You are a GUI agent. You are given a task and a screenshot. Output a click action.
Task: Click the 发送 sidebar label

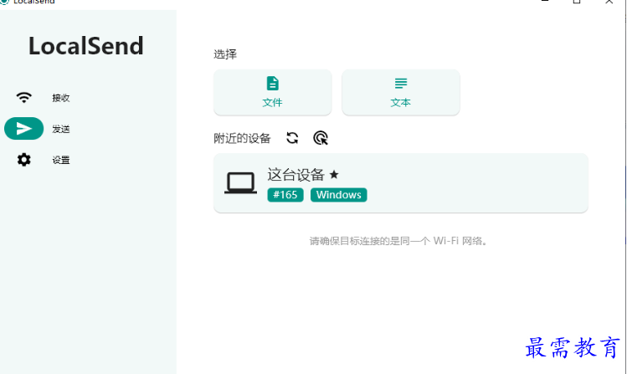tap(61, 129)
